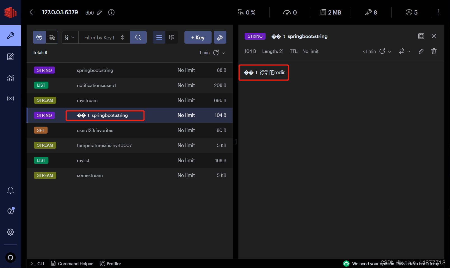
Task: Toggle full screen for key details
Action: point(421,36)
